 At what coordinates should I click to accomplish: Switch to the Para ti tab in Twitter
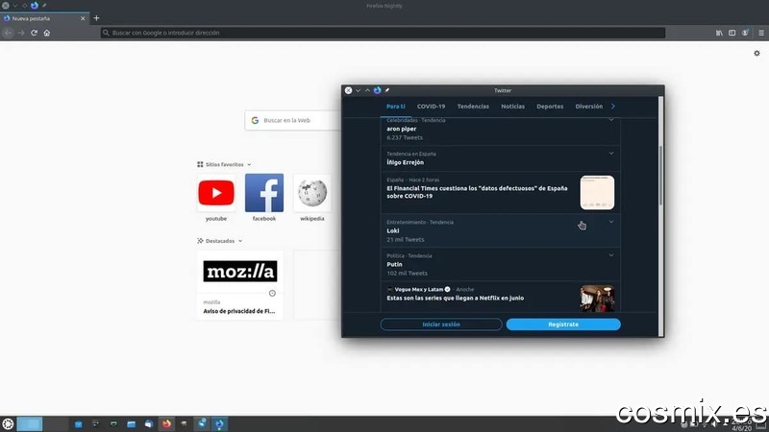[x=396, y=107]
